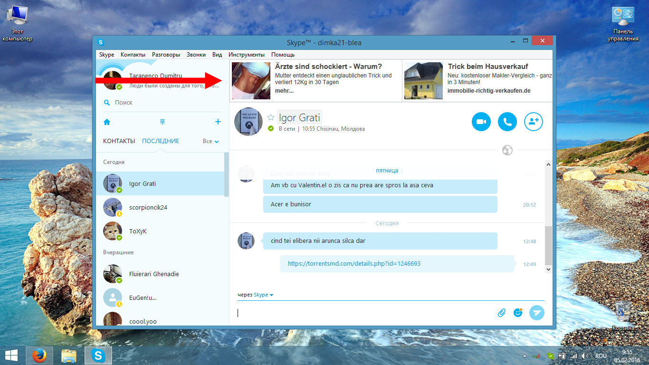
Task: Click the Skype taskbar icon
Action: [x=98, y=355]
